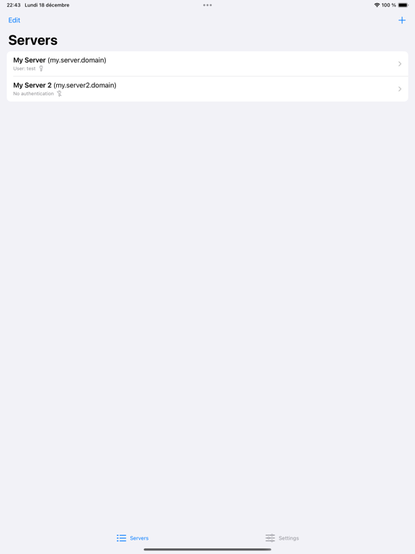Click the key icon beside User: test

[41, 69]
